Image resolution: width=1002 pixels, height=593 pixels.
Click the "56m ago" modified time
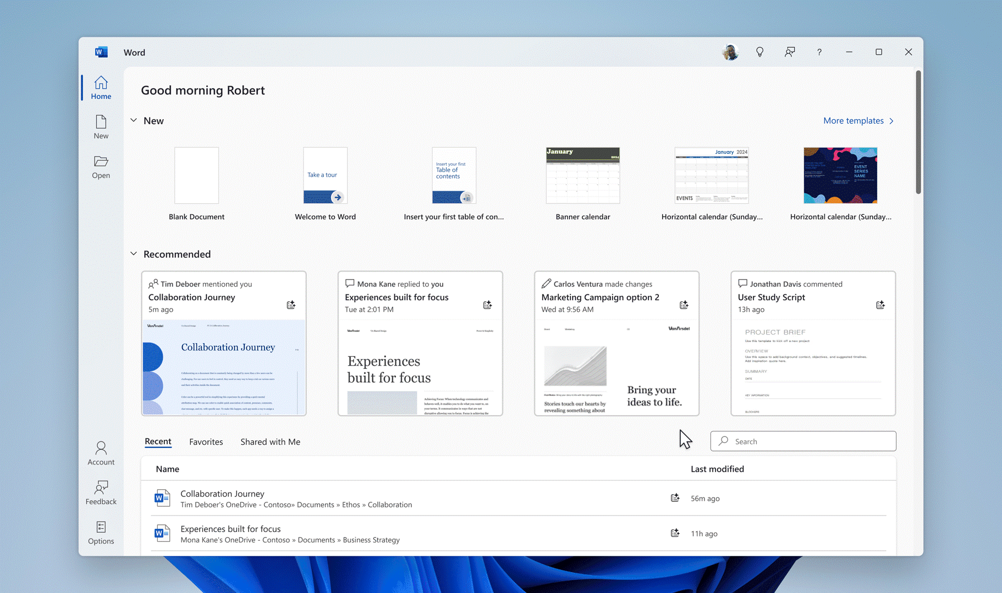(705, 499)
